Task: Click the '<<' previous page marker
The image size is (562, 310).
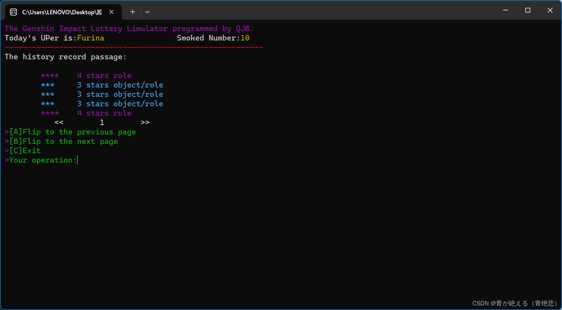Action: point(59,122)
